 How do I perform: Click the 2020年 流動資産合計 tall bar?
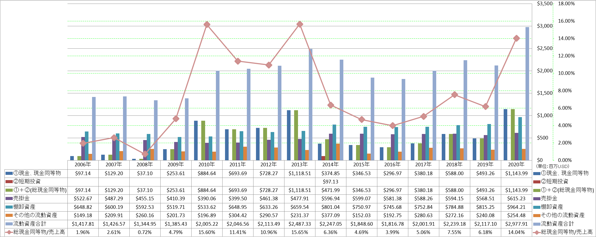point(527,94)
